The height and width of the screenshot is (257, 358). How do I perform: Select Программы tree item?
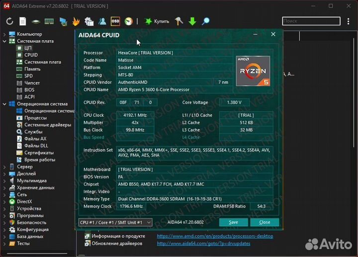click(x=30, y=215)
